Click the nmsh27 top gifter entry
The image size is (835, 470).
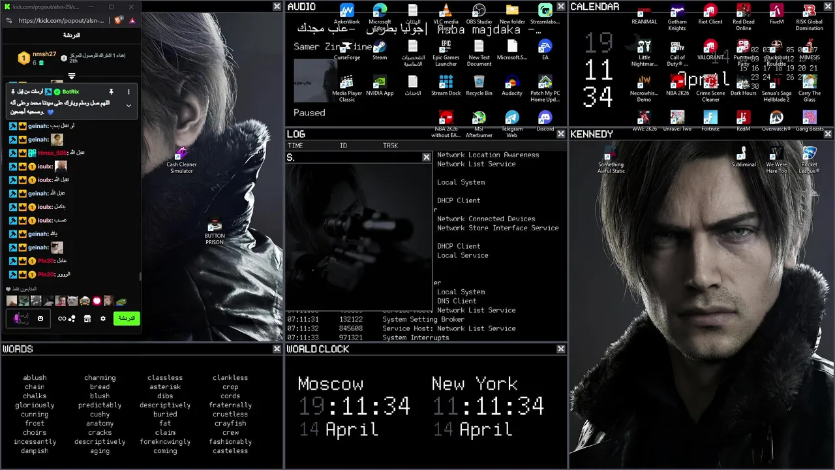coord(37,58)
